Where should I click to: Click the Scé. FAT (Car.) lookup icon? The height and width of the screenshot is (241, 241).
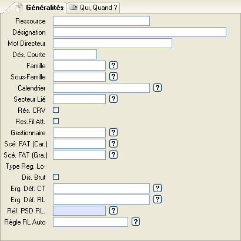(113, 143)
